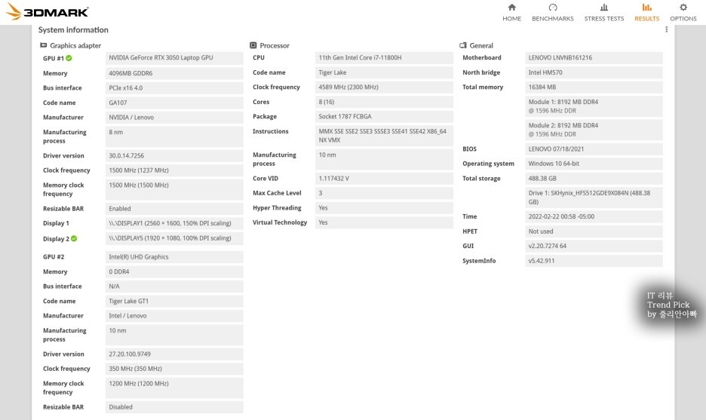Select the 'Module 2: 8192 MB DDR4' entry
706x420 pixels.
[594, 130]
